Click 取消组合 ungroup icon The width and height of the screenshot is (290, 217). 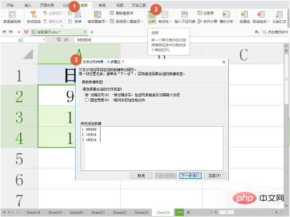[261, 14]
